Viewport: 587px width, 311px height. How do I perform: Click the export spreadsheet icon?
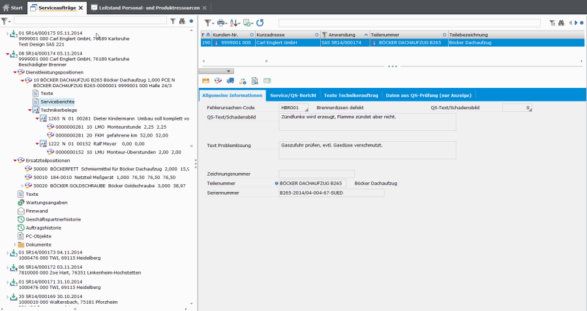[x=248, y=22]
